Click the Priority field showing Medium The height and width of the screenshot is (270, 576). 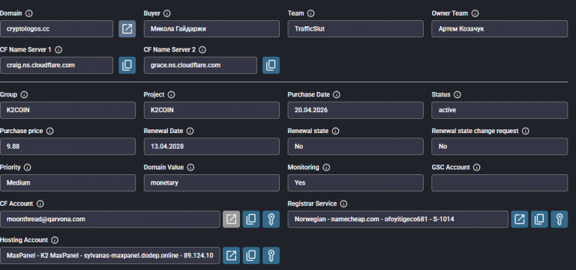(x=67, y=182)
